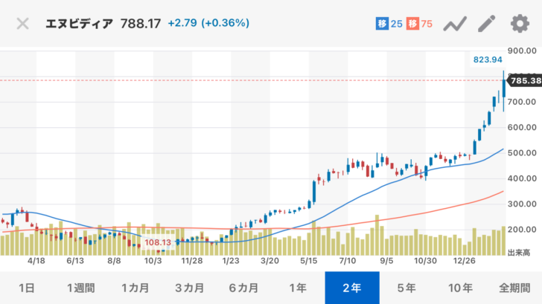
Task: Select the 1日 period tab
Action: (26, 288)
